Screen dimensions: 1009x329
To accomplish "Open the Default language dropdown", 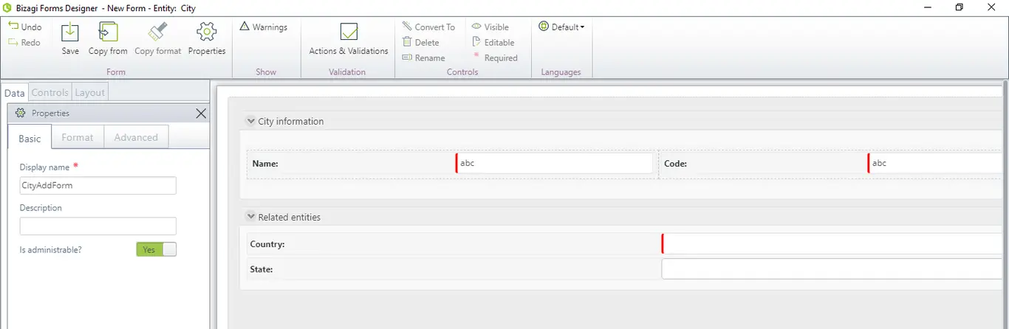I will click(x=561, y=27).
